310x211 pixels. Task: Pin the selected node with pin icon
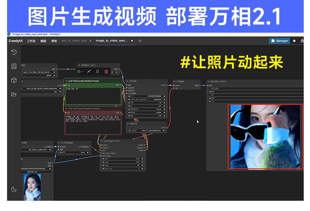pyautogui.click(x=97, y=72)
